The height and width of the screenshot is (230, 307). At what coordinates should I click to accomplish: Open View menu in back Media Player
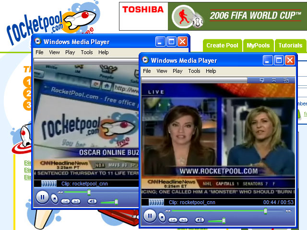54,52
